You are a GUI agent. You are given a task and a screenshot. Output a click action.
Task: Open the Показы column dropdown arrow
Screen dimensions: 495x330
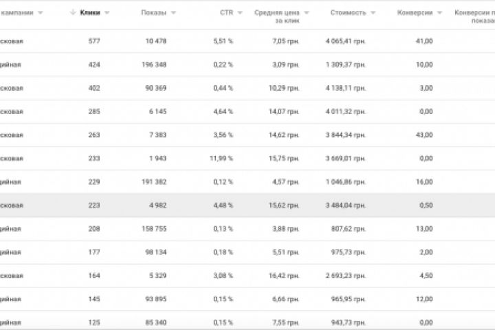pyautogui.click(x=173, y=13)
